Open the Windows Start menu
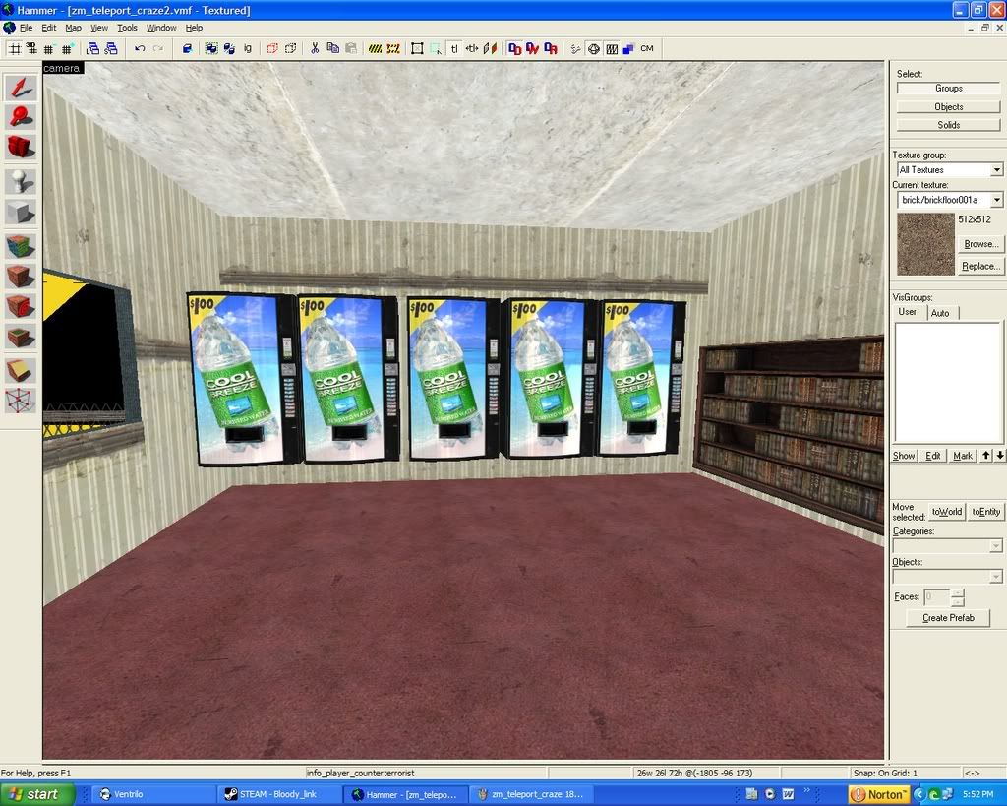 (x=37, y=794)
